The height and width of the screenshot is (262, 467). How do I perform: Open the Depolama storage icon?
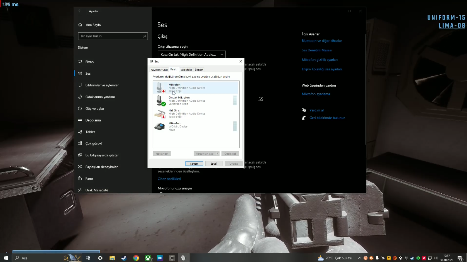pyautogui.click(x=80, y=120)
